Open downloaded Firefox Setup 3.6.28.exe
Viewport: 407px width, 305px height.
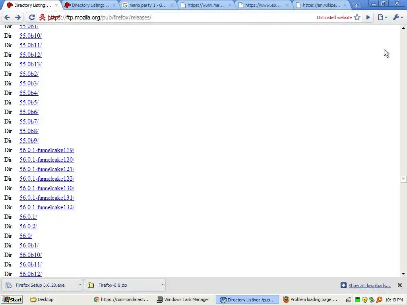coord(40,285)
